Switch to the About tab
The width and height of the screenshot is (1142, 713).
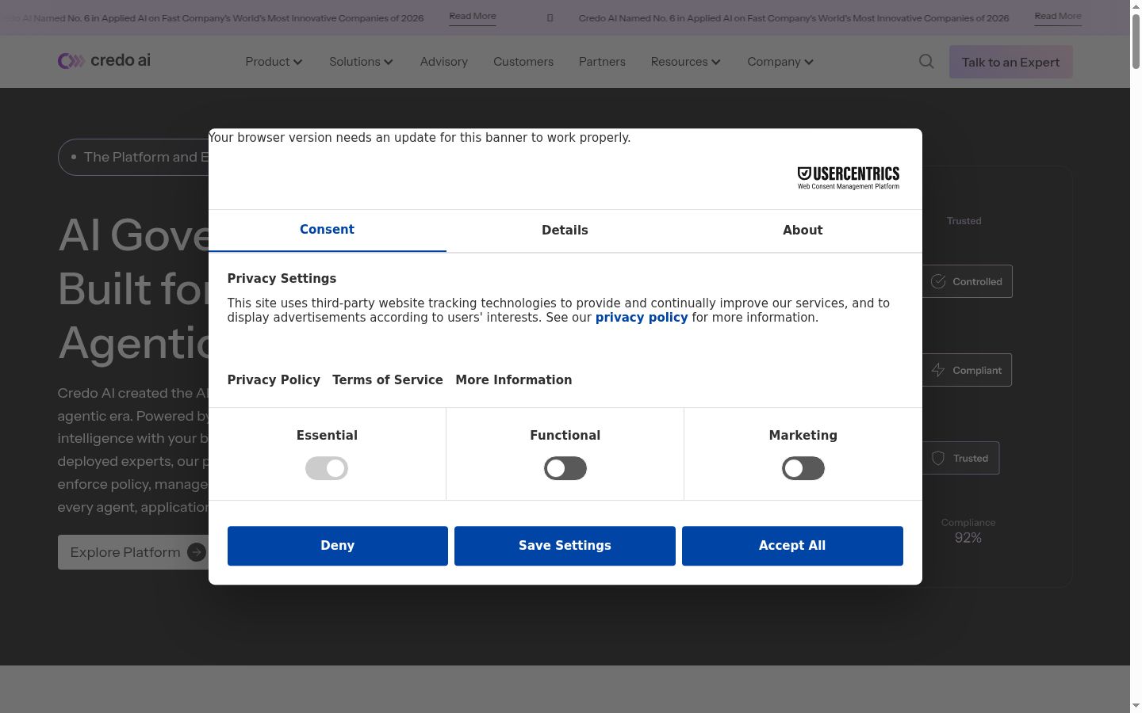[x=803, y=231]
